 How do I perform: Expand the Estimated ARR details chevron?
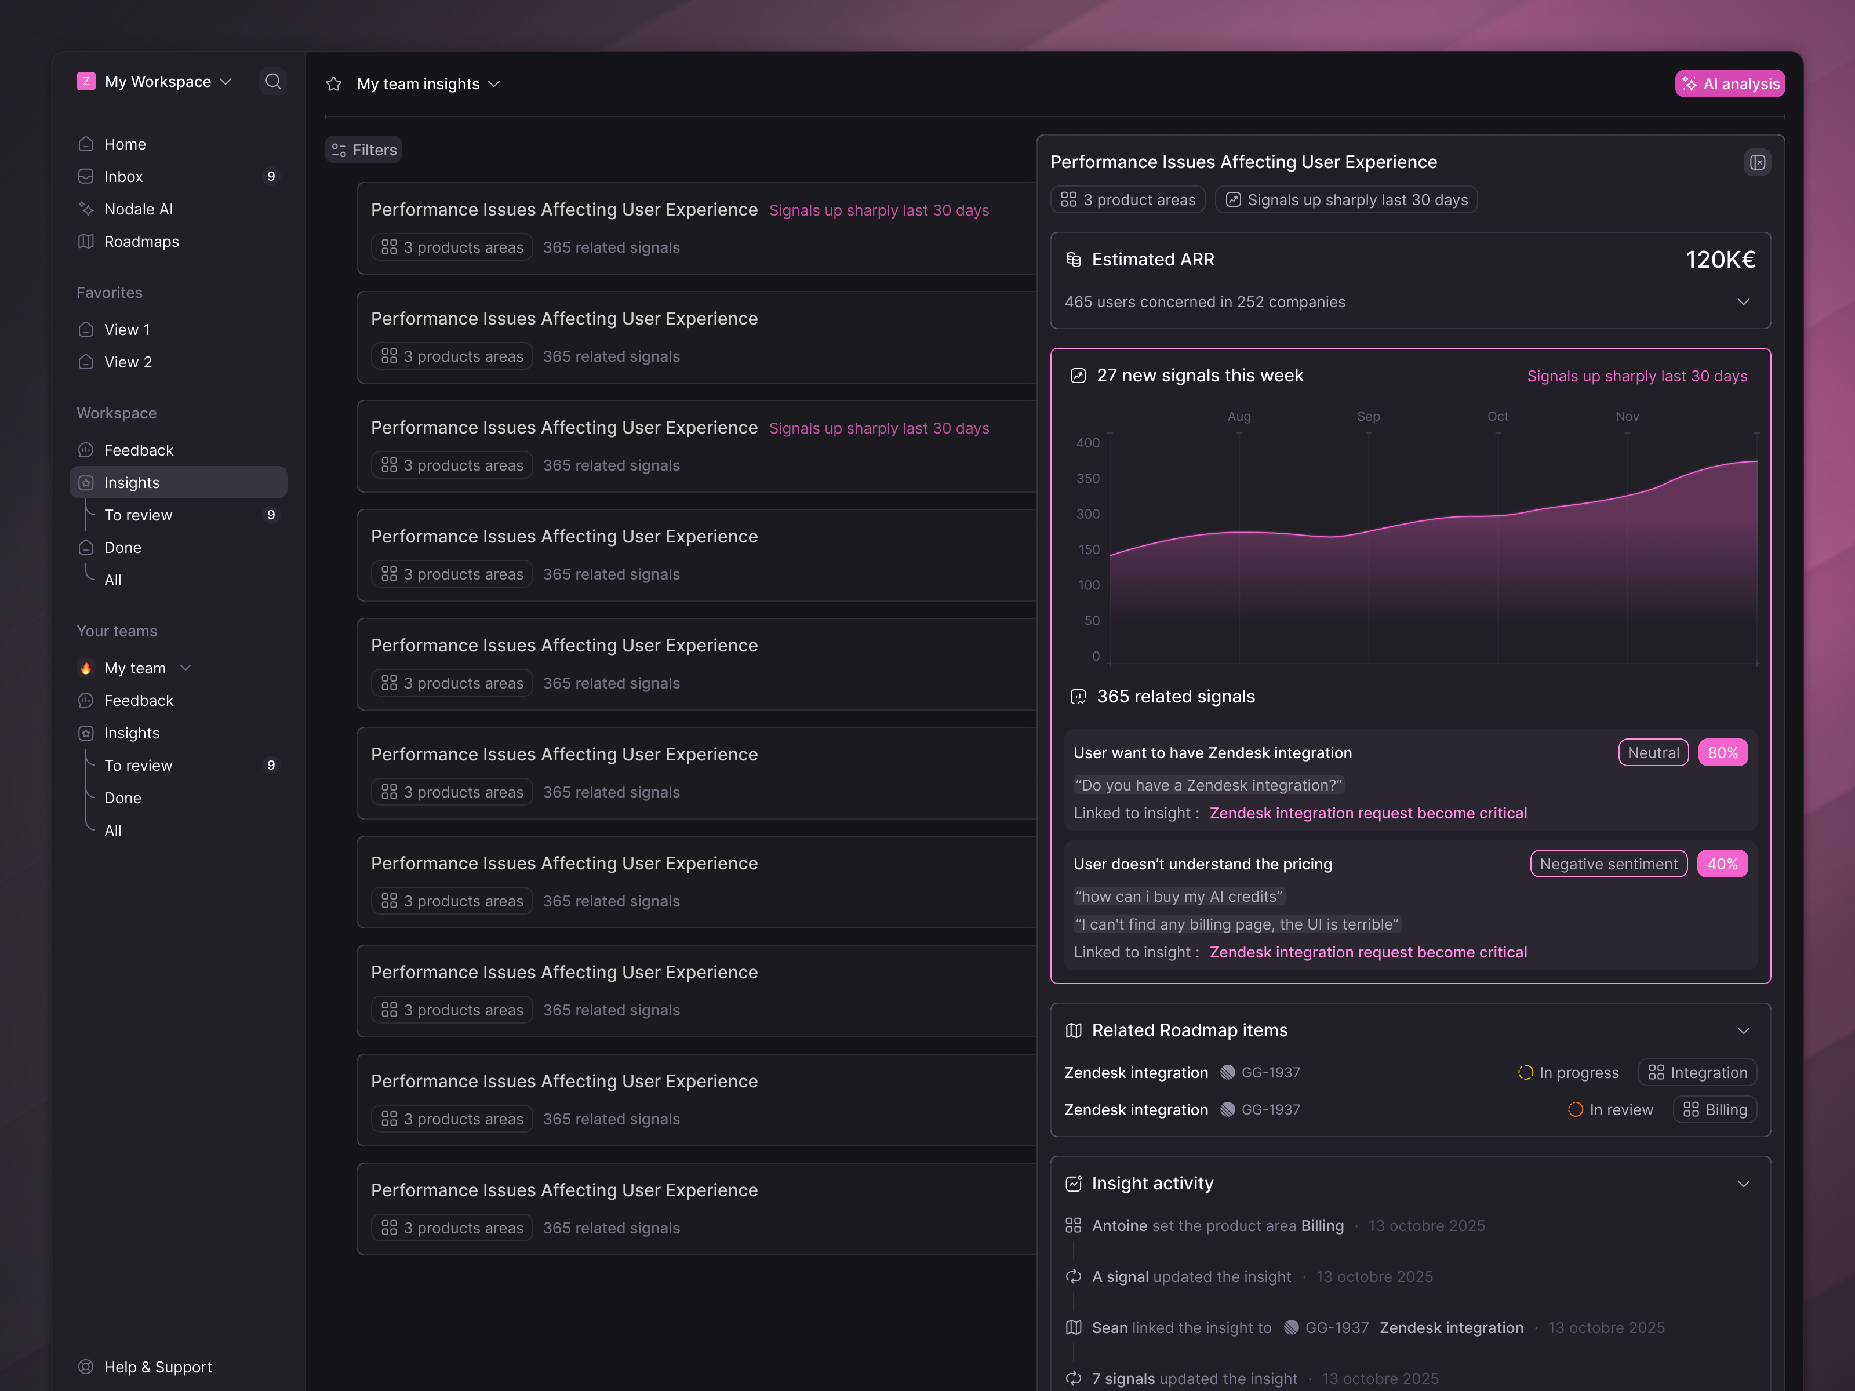coord(1743,302)
